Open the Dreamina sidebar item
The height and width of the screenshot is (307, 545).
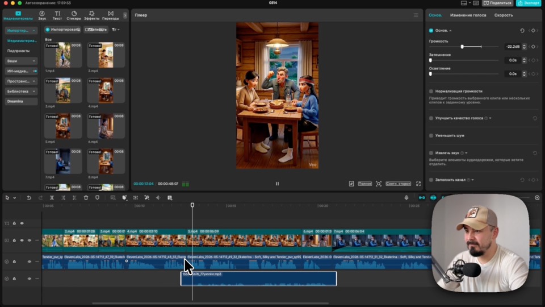[x=21, y=101]
